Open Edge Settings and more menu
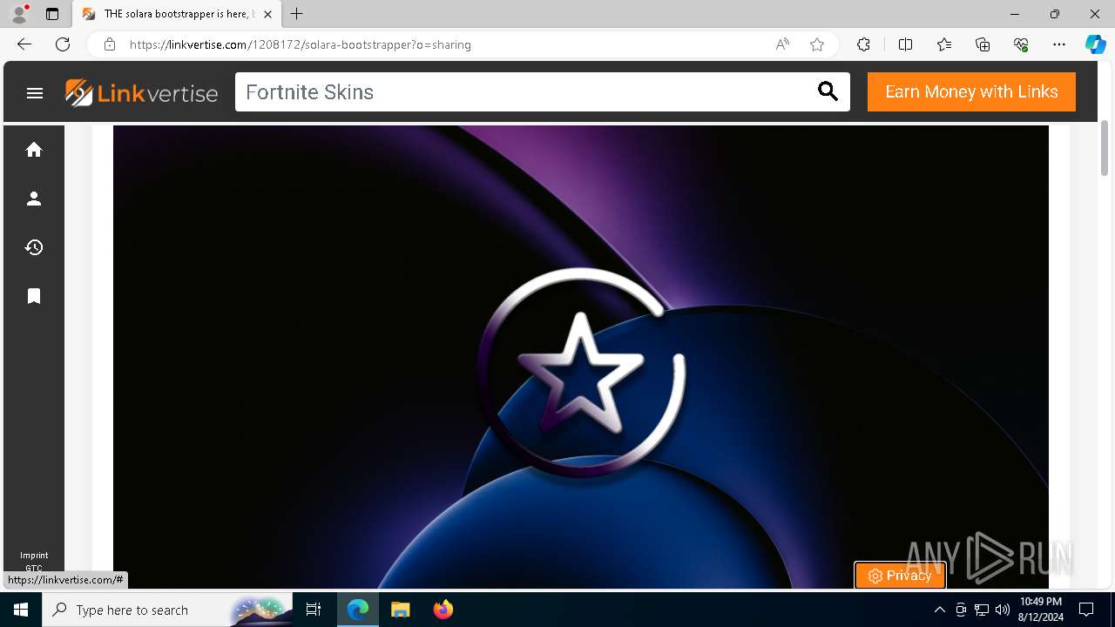The height and width of the screenshot is (627, 1115). pyautogui.click(x=1059, y=44)
